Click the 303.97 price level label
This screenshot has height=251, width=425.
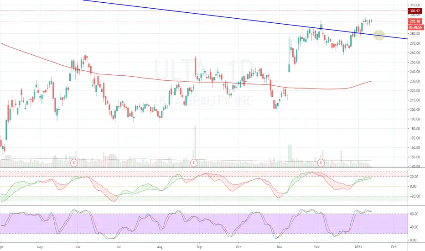pyautogui.click(x=415, y=11)
